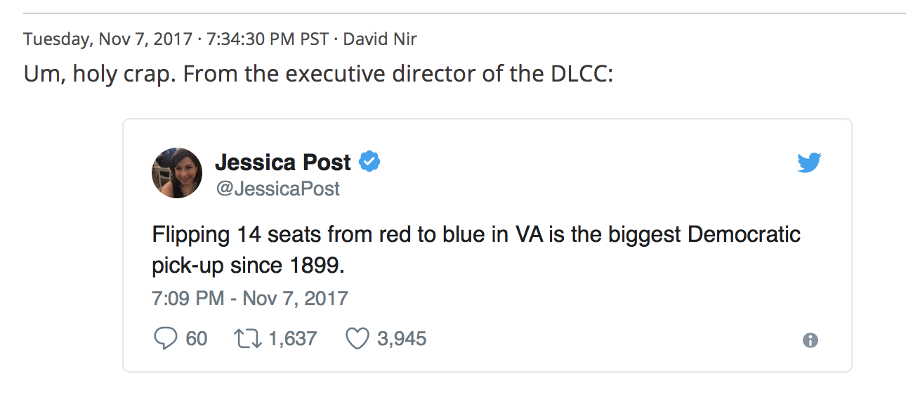Screen dimensions: 906x412
Task: Retweet Jessica Post's tweet via arrows icon
Action: [246, 339]
